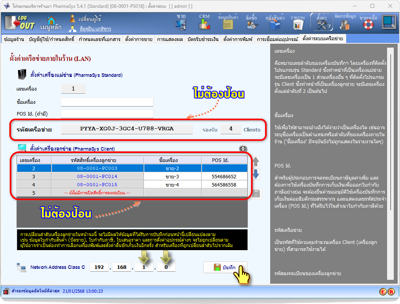Click the blue monitor icon at toolbar end

point(389,23)
